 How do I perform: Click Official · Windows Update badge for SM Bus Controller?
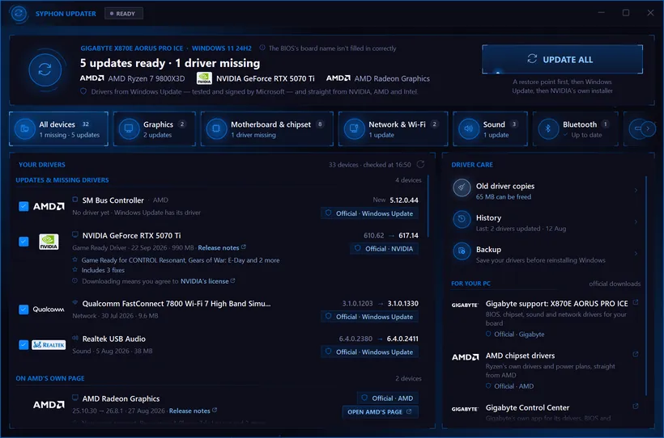coord(369,213)
